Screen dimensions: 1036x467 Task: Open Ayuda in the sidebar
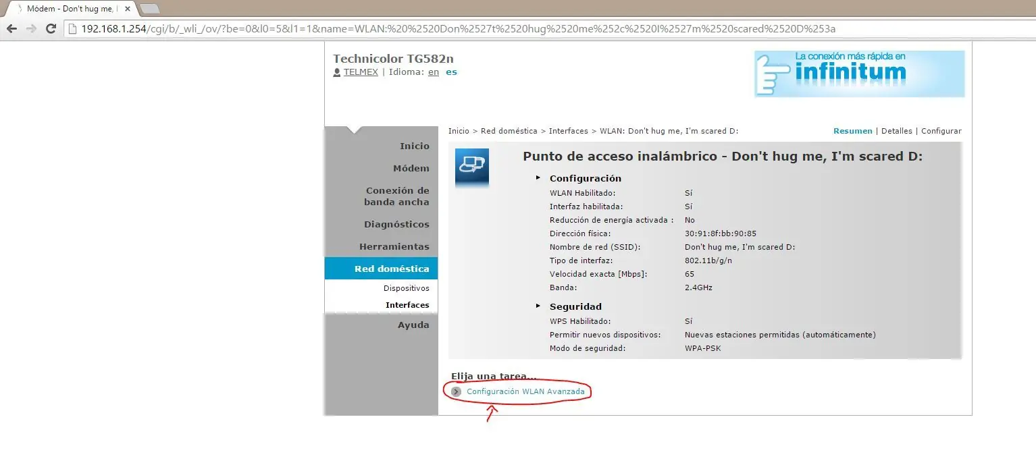point(413,325)
